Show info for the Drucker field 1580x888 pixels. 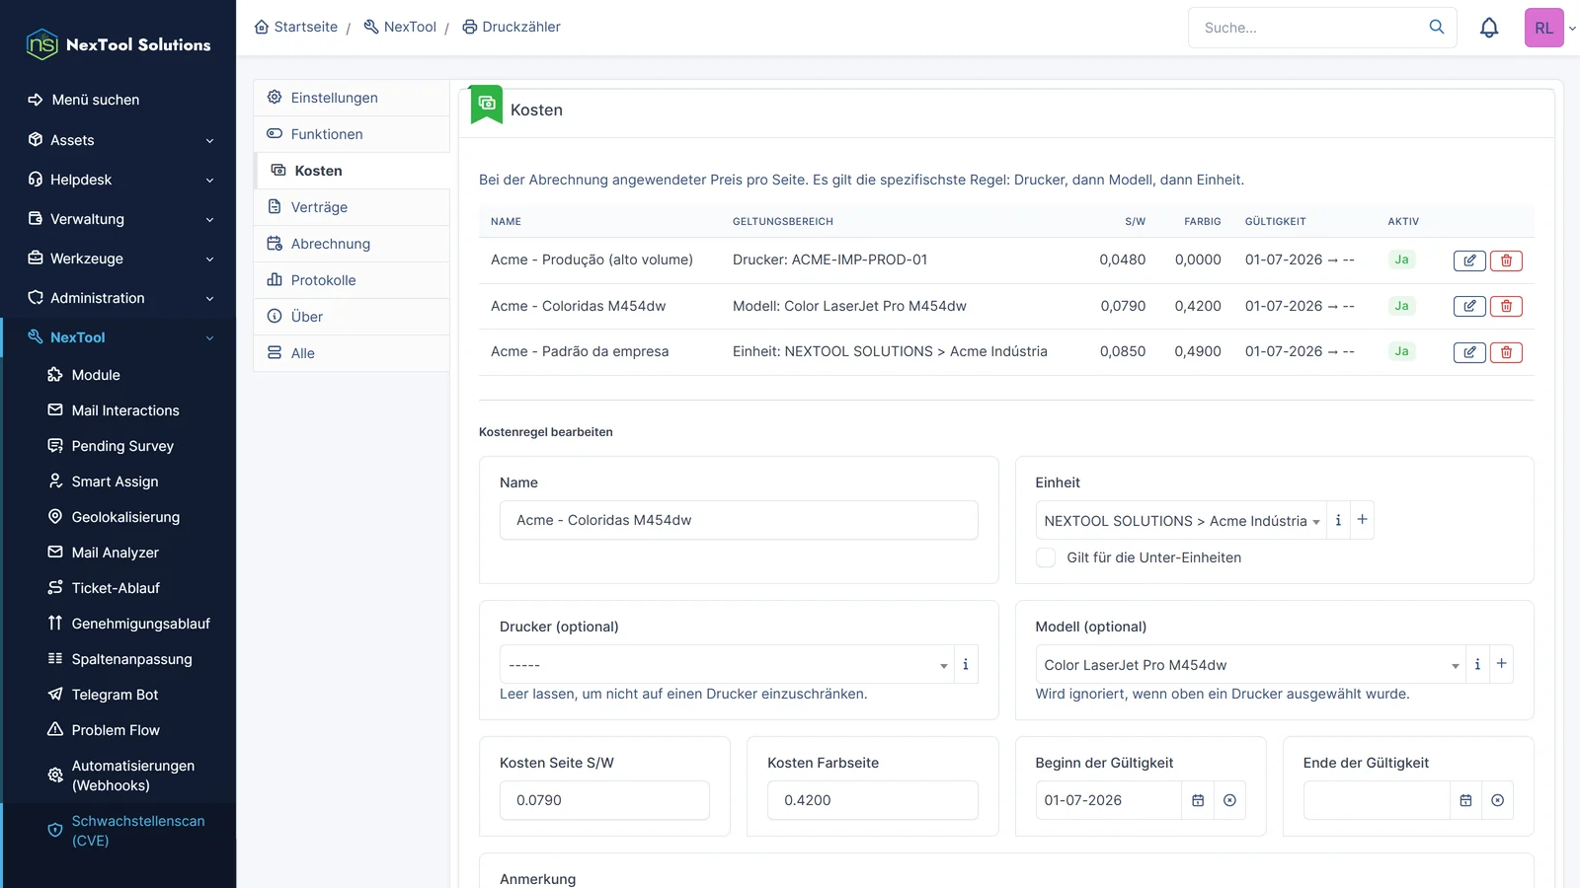click(966, 664)
